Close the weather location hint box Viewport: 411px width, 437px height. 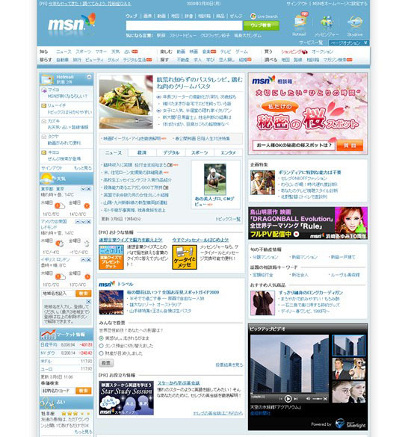point(89,302)
